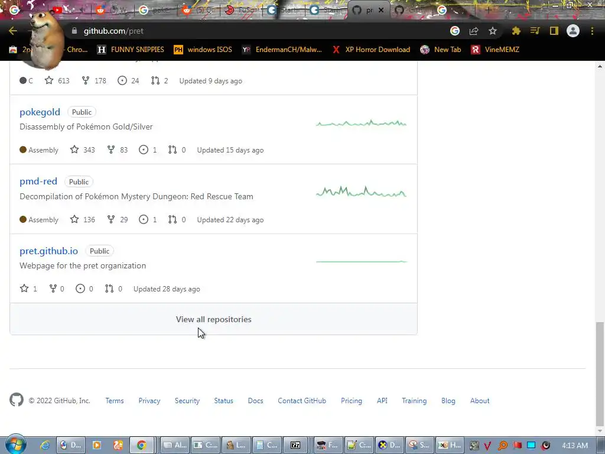This screenshot has width=605, height=454.
Task: Open the 7-Zip taskbar button
Action: (x=295, y=445)
